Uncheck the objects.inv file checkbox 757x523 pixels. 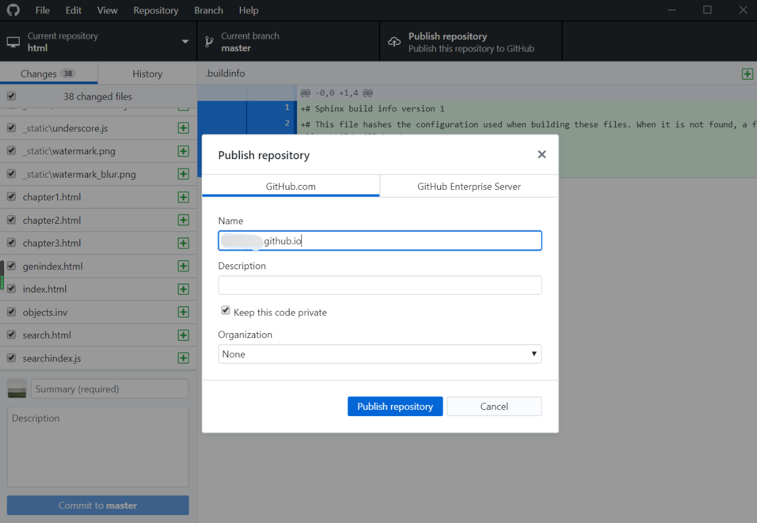[11, 312]
